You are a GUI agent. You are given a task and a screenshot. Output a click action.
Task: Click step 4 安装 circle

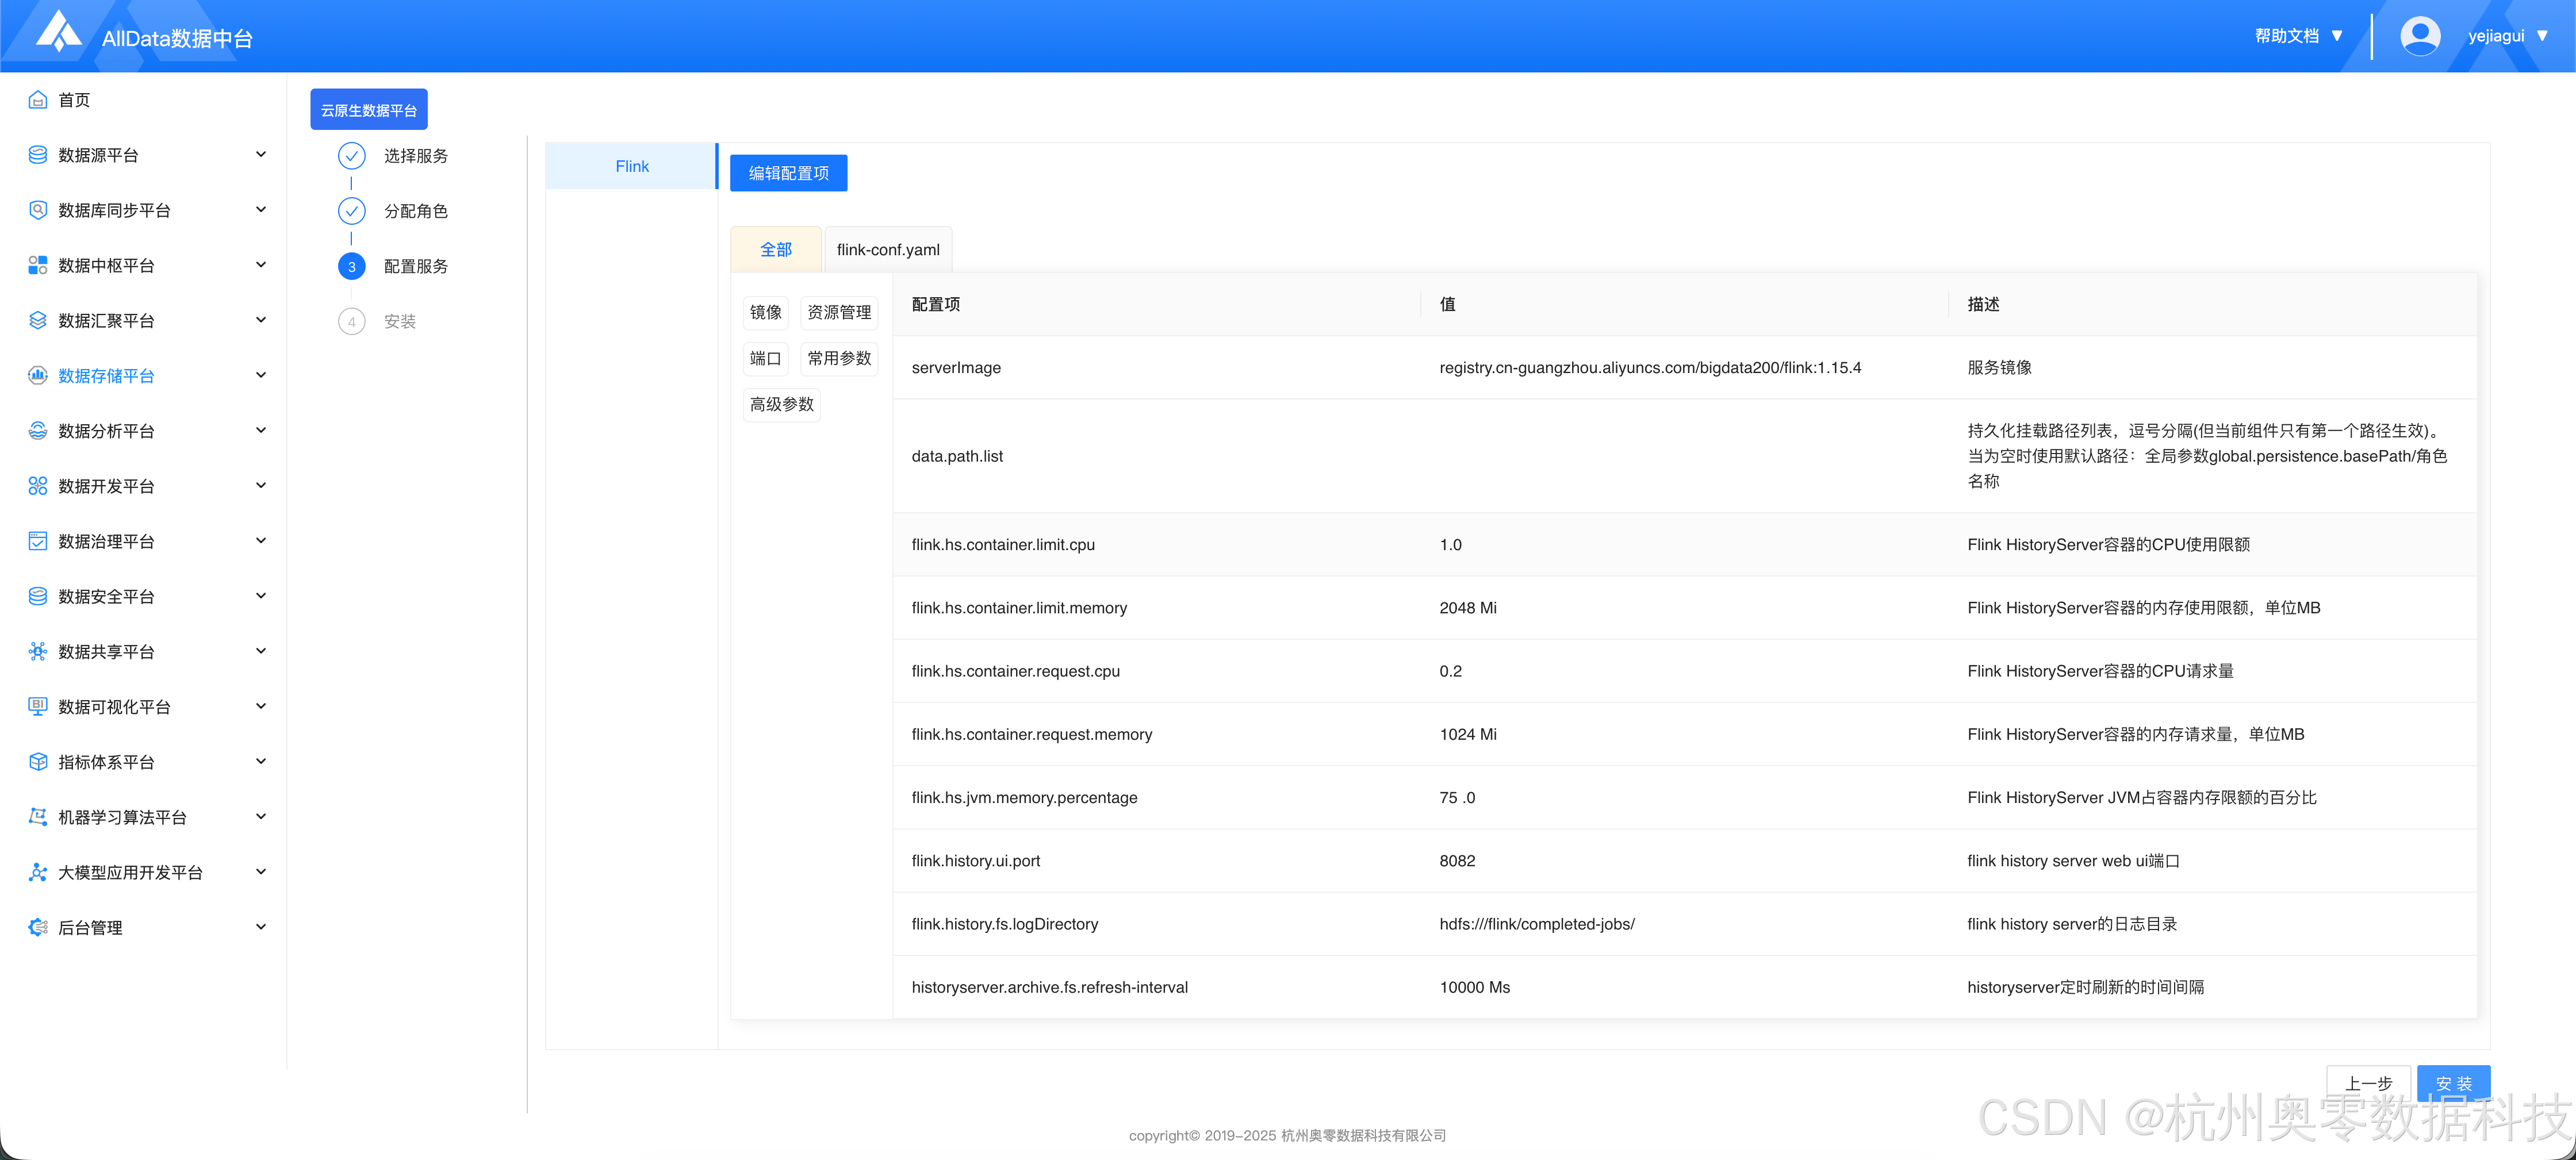351,322
